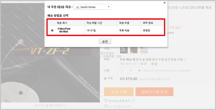Click the 무료 배송 shipping cost cell
The width and height of the screenshot is (216, 110).
pos(129,30)
